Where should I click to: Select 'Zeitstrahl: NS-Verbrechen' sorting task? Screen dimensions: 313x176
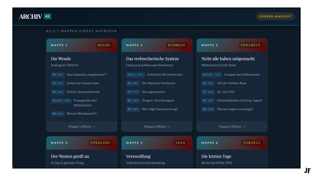coord(164,75)
